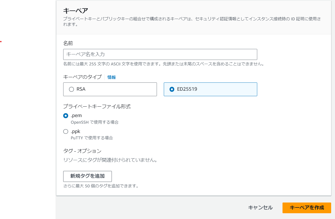The width and height of the screenshot is (335, 219).
Task: Confirm key pair creation with orange button
Action: click(307, 208)
